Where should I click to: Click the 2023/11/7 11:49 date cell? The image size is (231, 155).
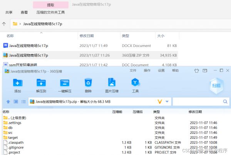pos(94,46)
